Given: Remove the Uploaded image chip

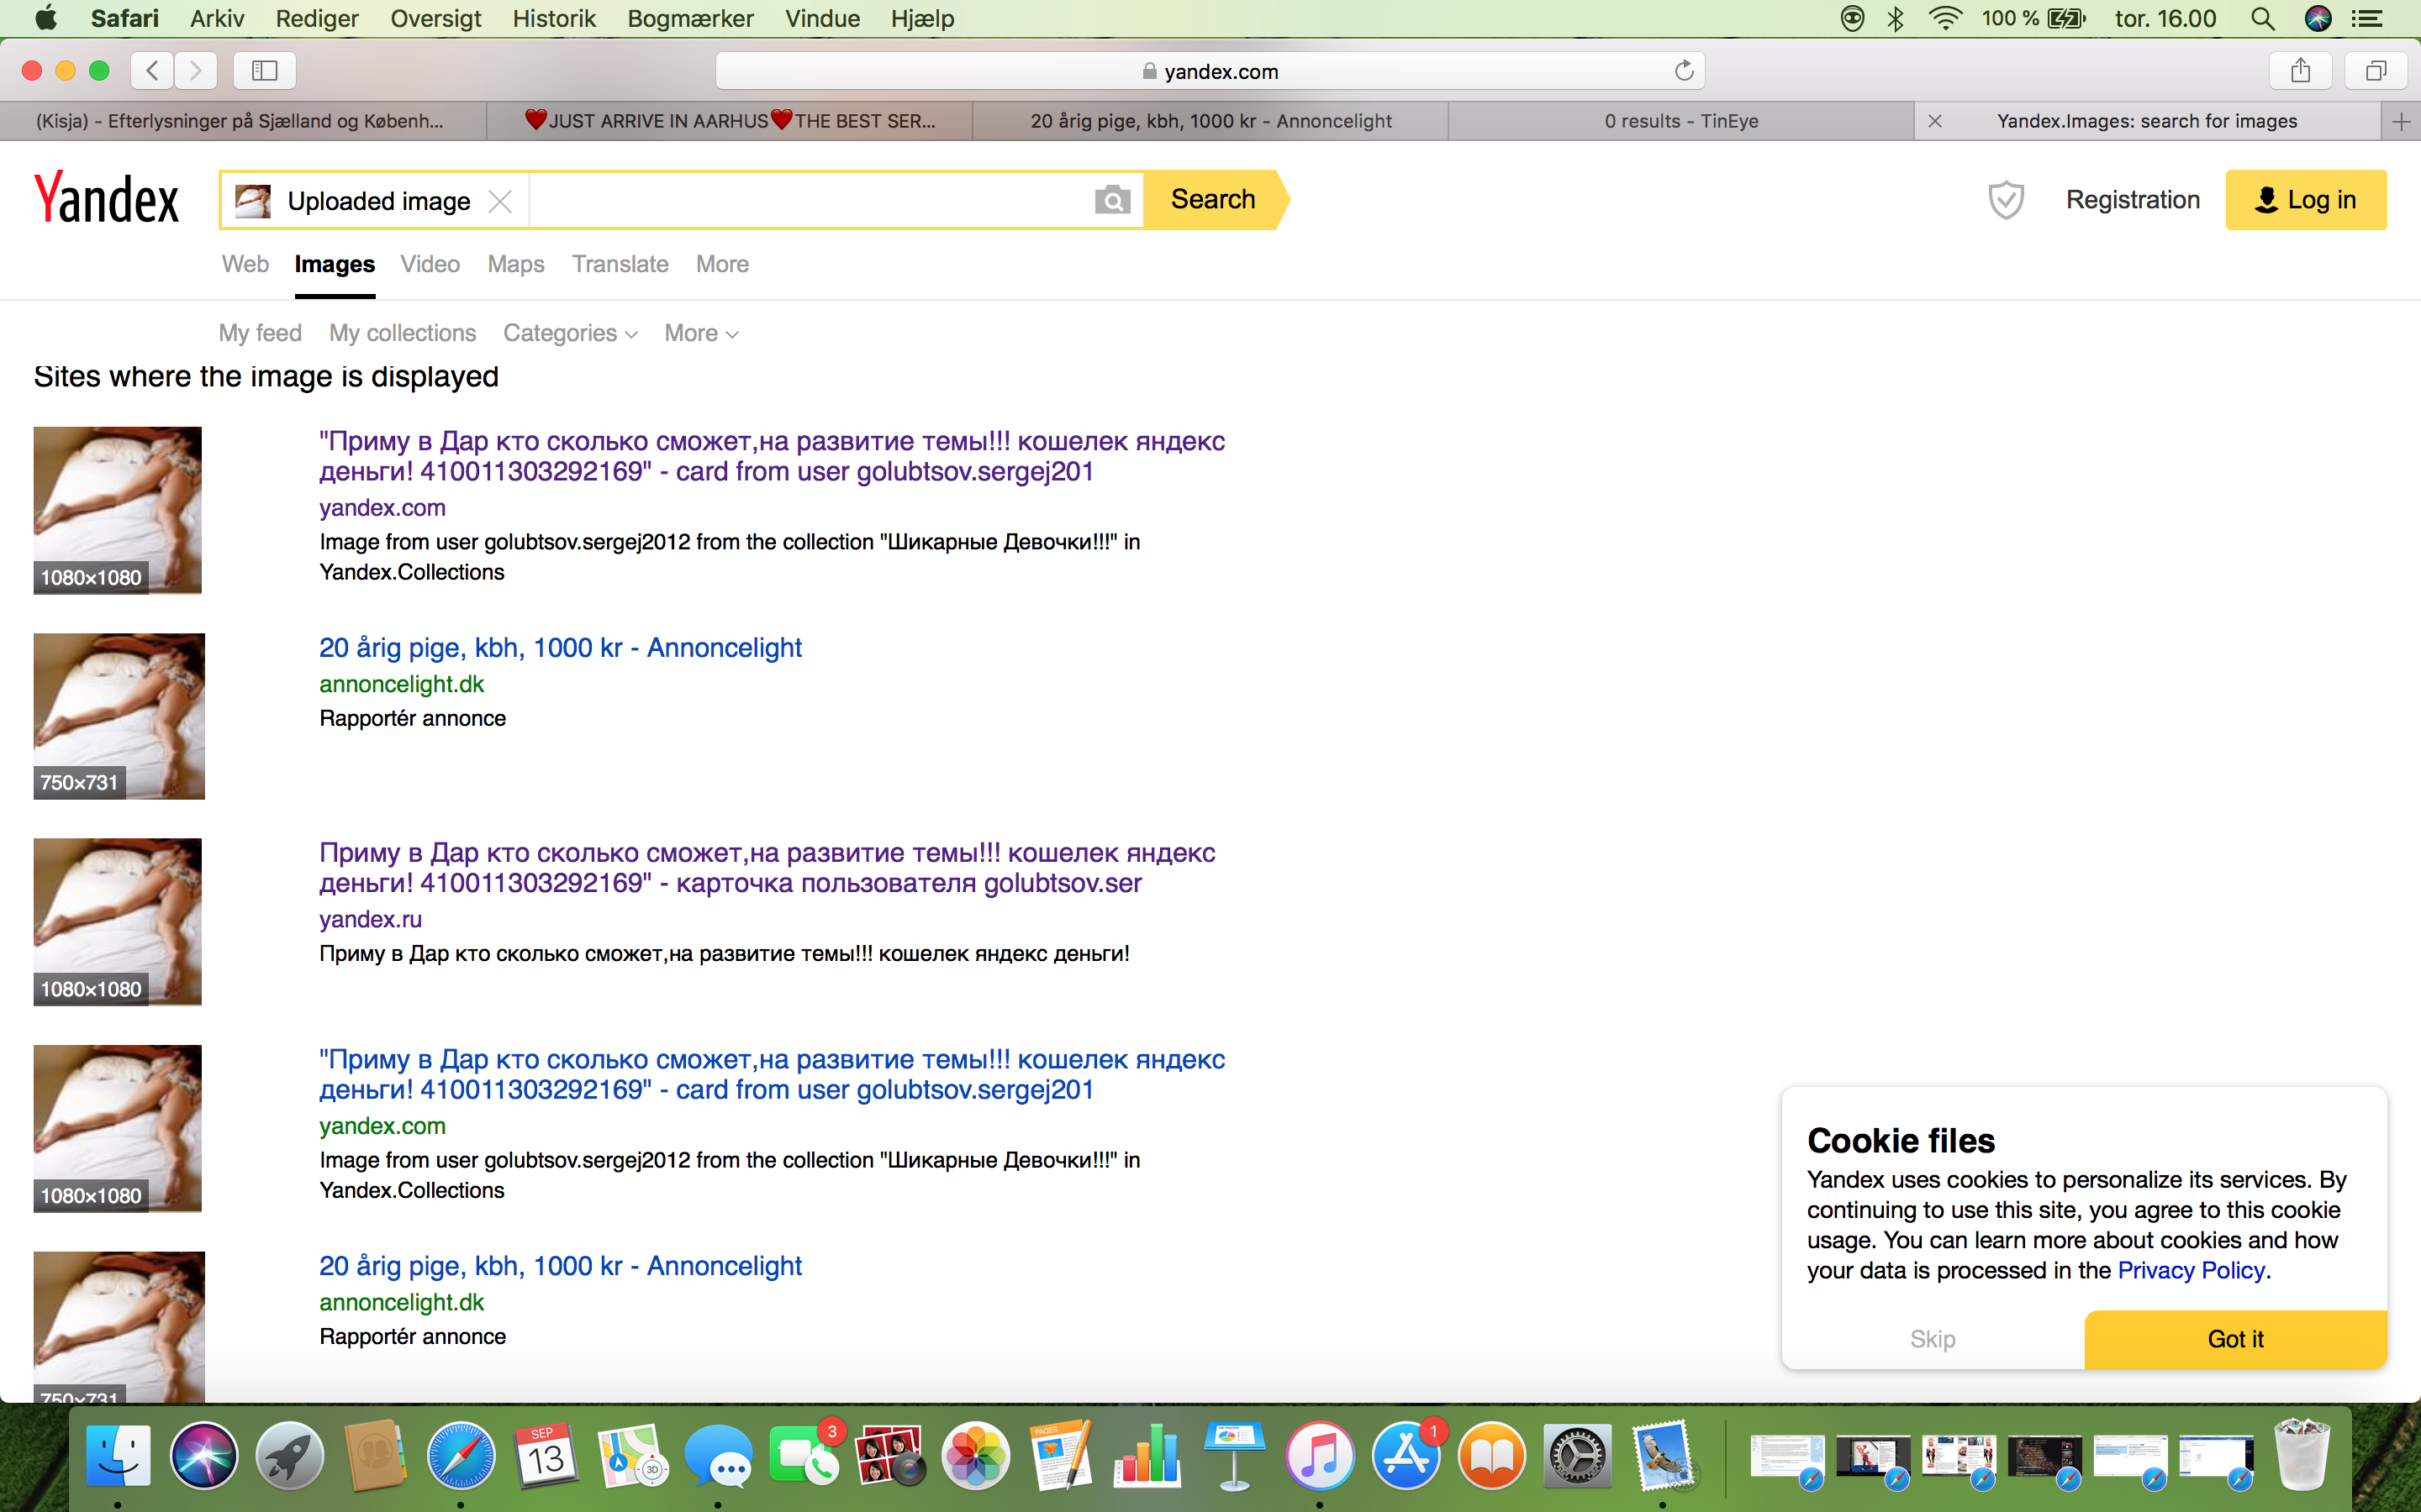Looking at the screenshot, I should (x=500, y=201).
